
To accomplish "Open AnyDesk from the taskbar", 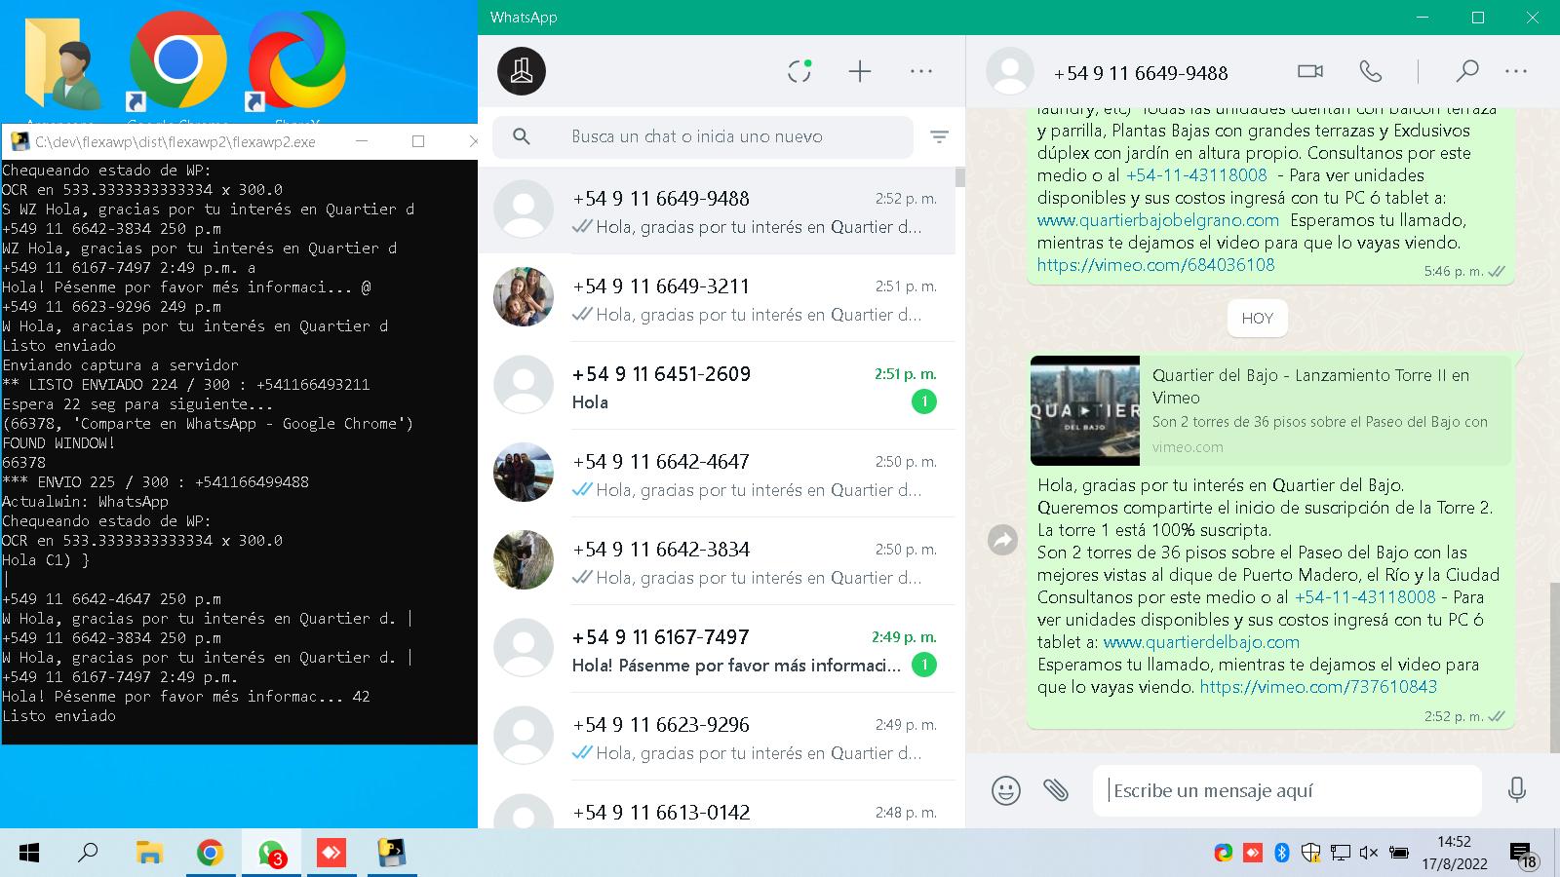I will tap(331, 854).
